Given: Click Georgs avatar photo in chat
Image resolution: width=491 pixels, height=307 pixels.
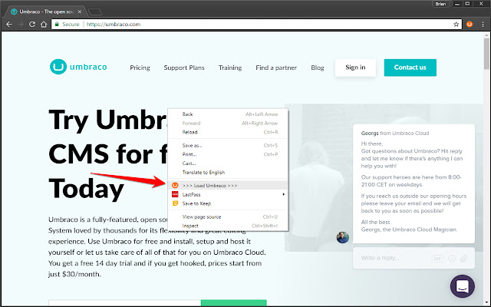Looking at the screenshot, I should click(343, 237).
